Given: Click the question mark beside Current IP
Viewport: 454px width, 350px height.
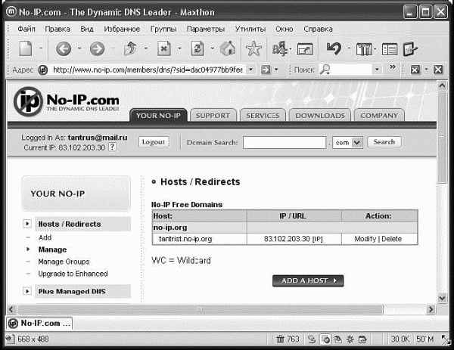Looking at the screenshot, I should click(112, 147).
